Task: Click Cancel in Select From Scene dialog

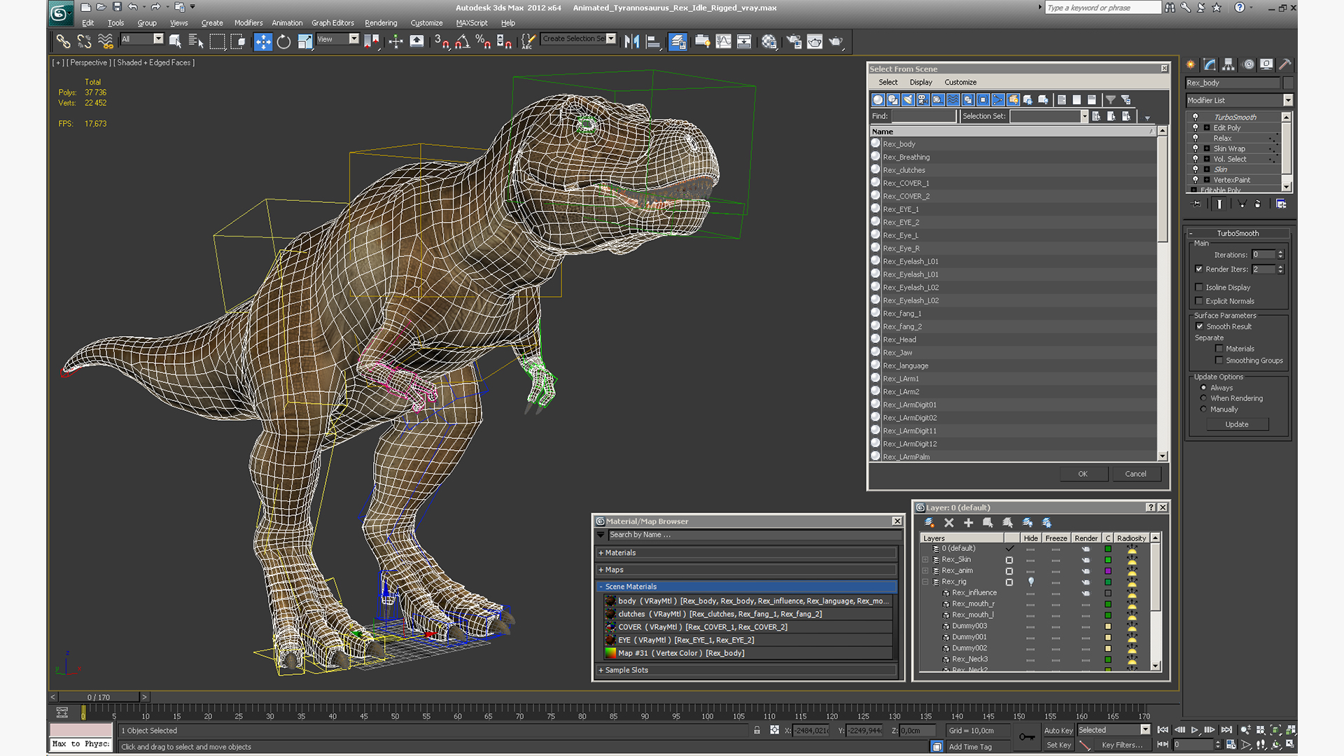Action: point(1135,474)
